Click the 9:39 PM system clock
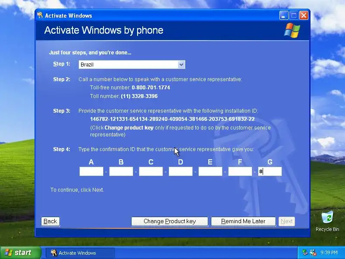 pos(329,253)
